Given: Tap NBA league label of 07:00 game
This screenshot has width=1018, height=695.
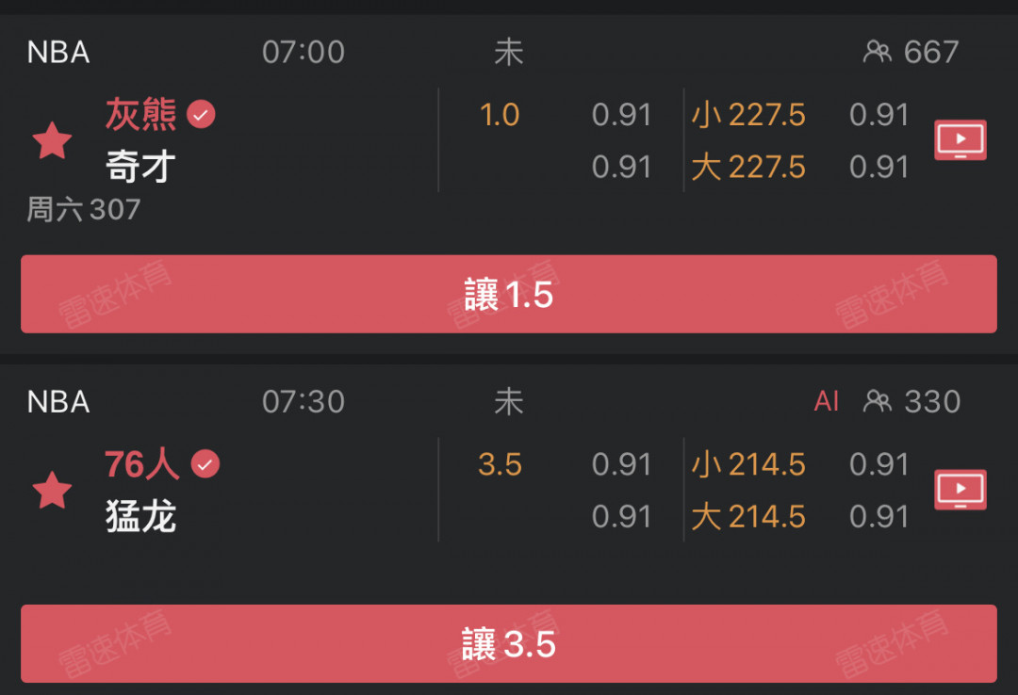Looking at the screenshot, I should (x=57, y=52).
